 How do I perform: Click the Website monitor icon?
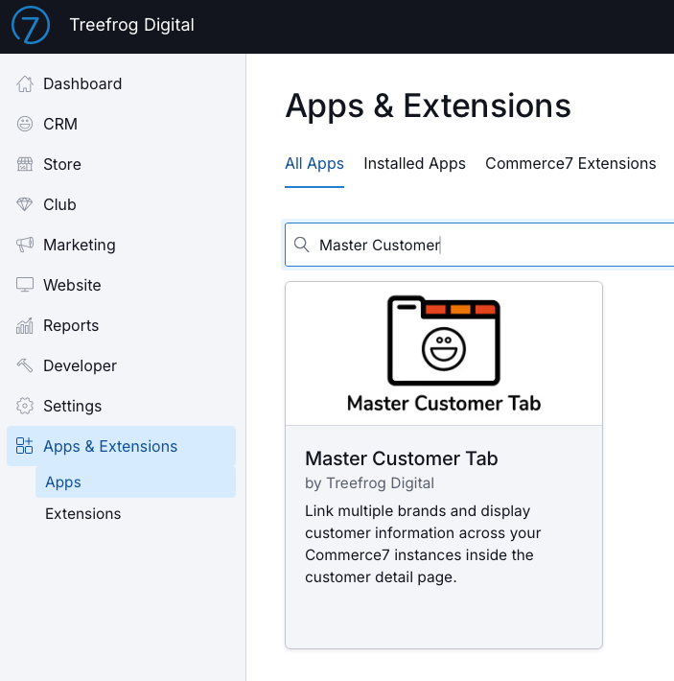pyautogui.click(x=25, y=285)
